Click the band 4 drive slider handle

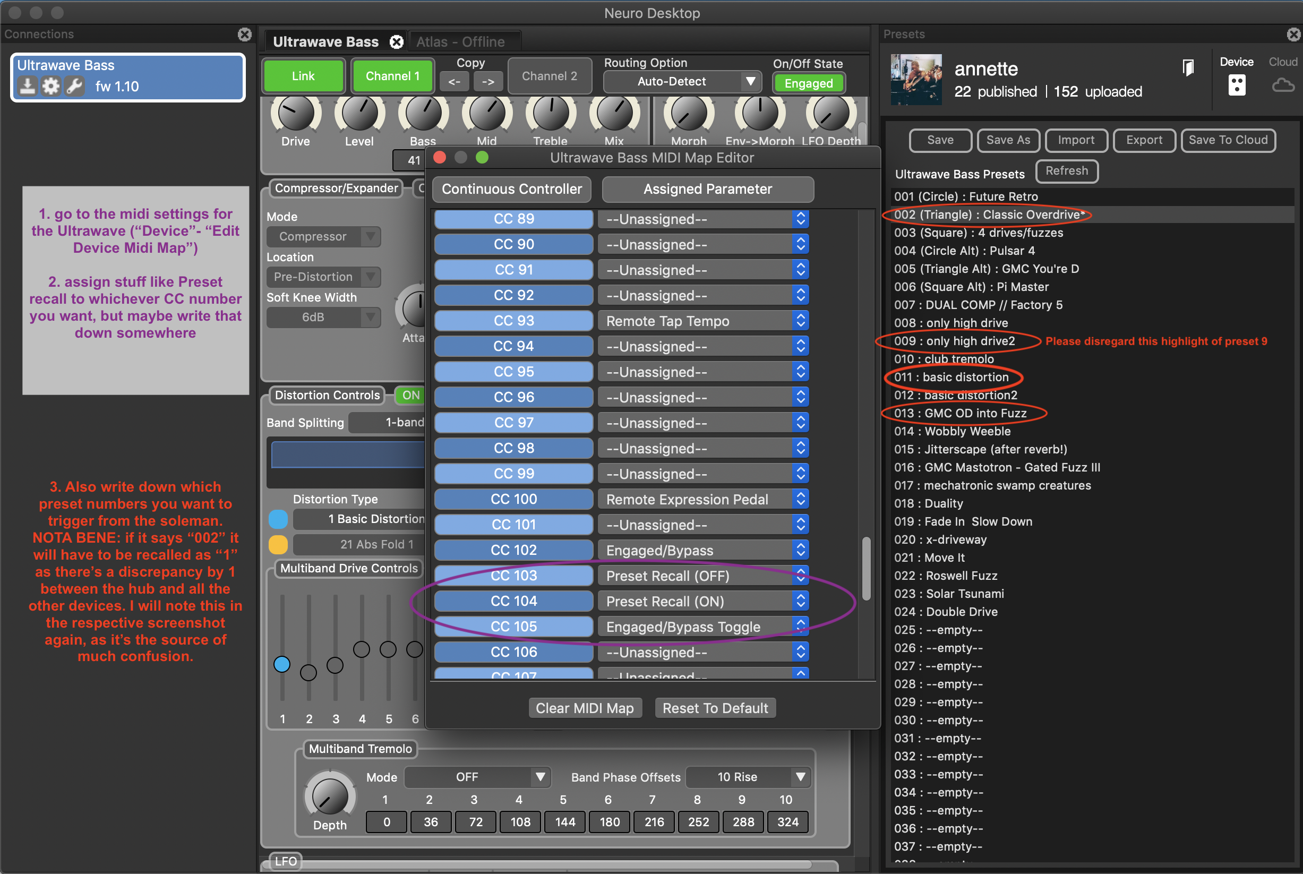362,649
